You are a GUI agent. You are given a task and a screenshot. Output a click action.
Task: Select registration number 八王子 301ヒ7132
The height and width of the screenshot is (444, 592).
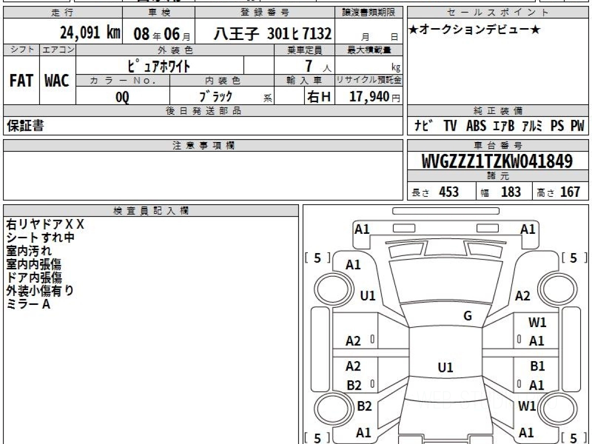[272, 33]
